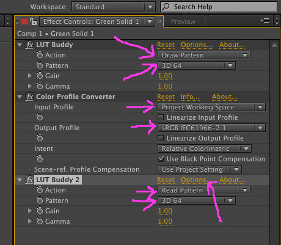Click stopwatch for LUT Buddy 2 Gain
Viewport: 281px width, 245px height.
click(40, 211)
